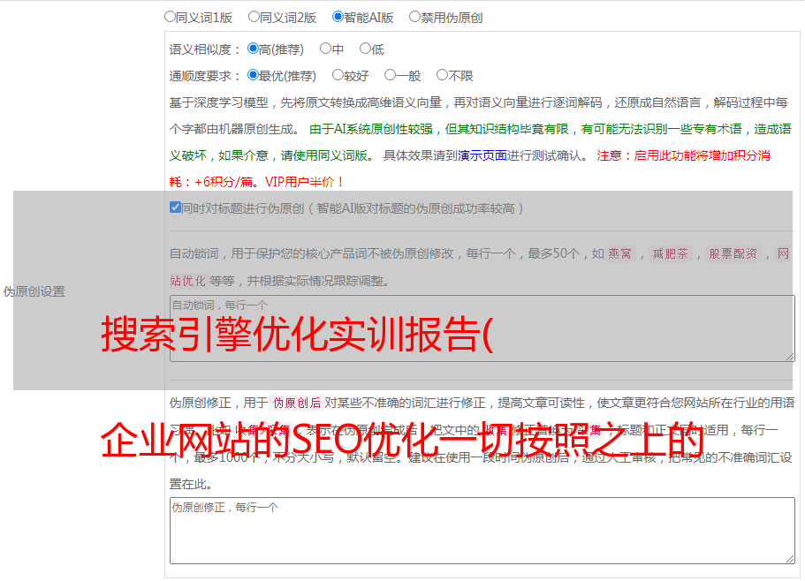Choose 不限 for 通顺度要求
The image size is (805, 581).
click(442, 76)
